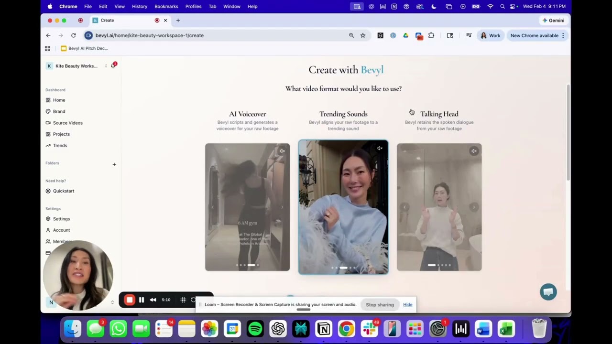Image resolution: width=612 pixels, height=344 pixels.
Task: Click Stop sharing button
Action: tap(380, 304)
